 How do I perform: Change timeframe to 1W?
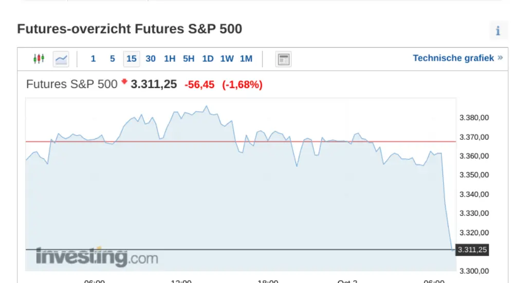(x=227, y=59)
